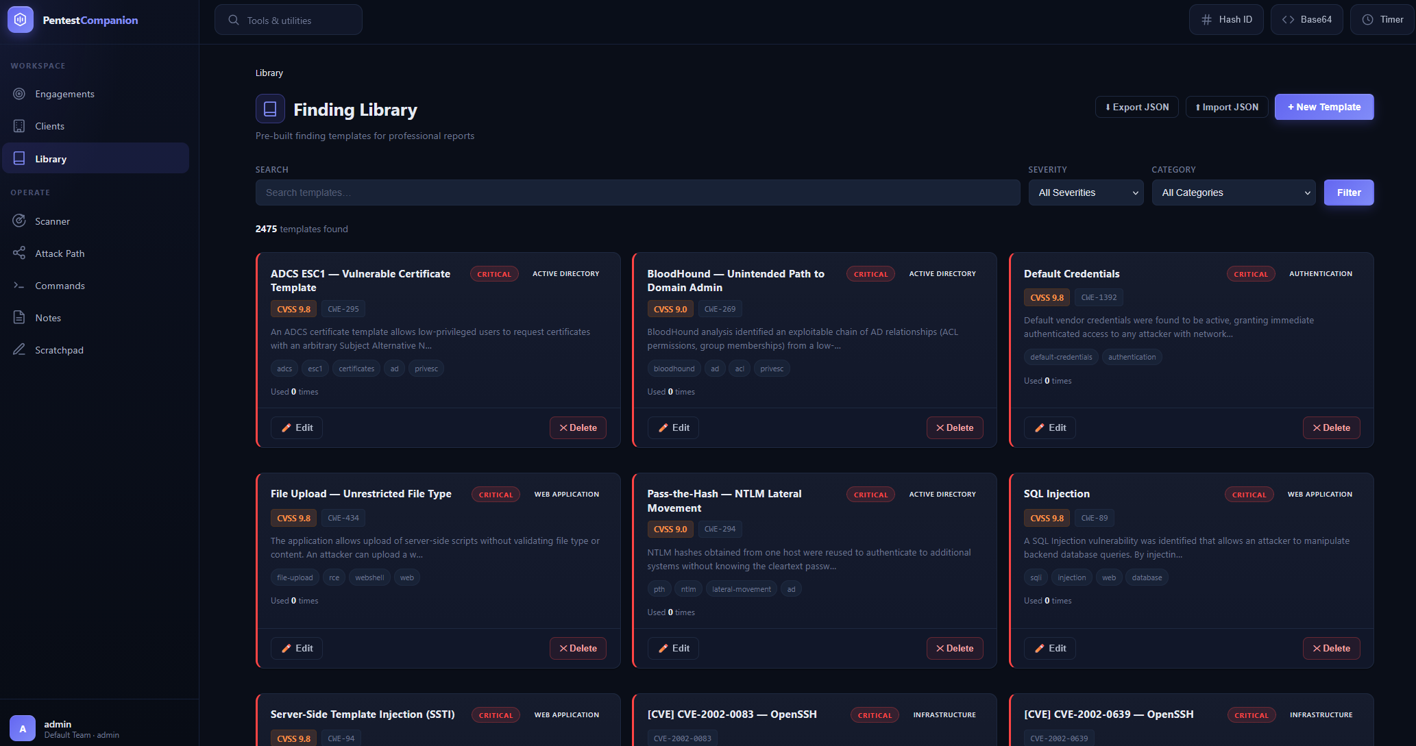Delete the File Upload template
1416x746 pixels.
click(x=578, y=648)
